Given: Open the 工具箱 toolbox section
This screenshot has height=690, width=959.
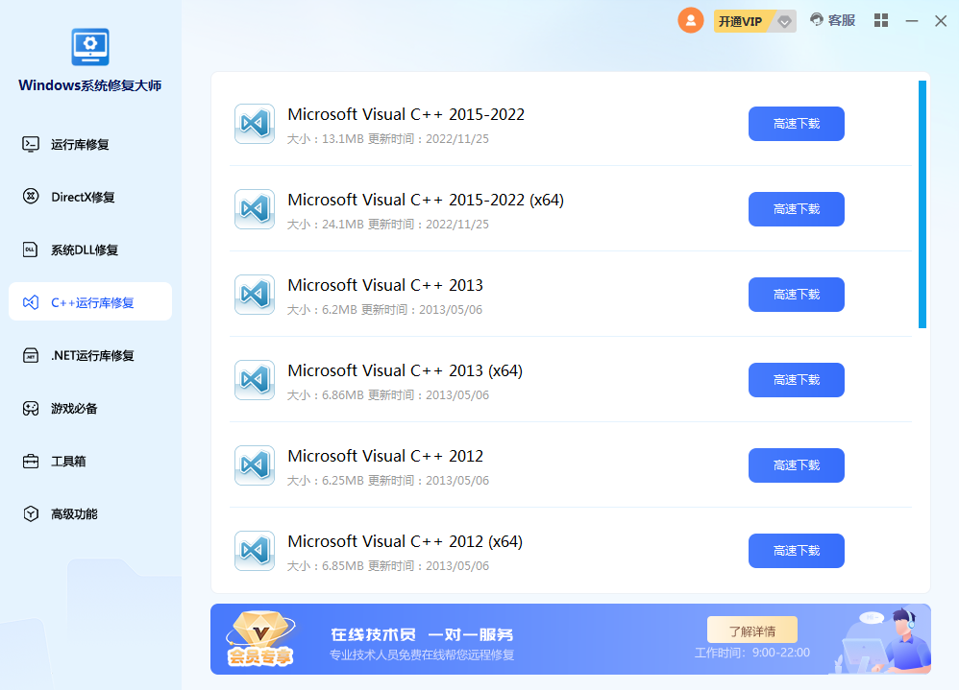Looking at the screenshot, I should pyautogui.click(x=68, y=462).
